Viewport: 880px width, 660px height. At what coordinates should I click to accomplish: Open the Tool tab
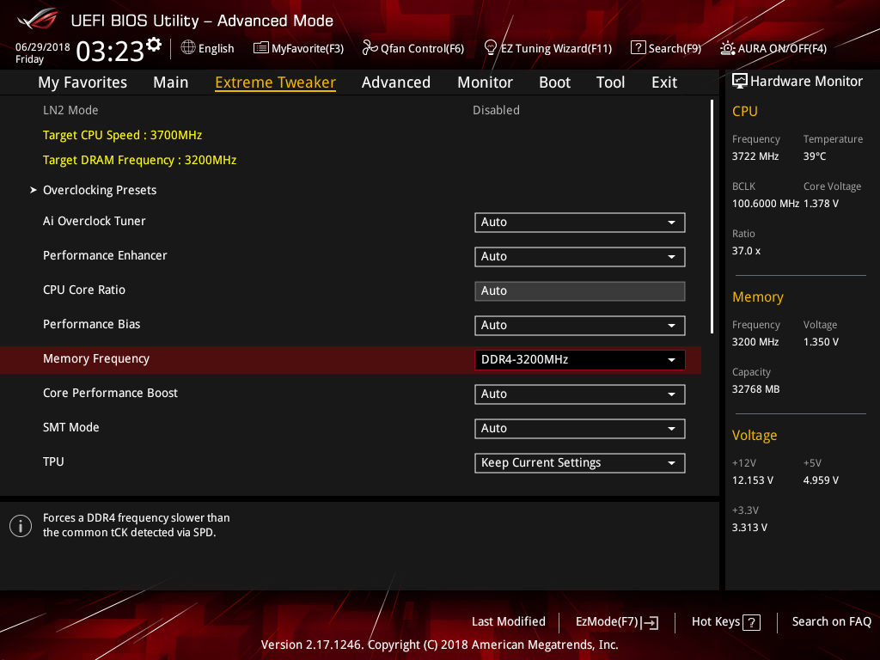click(611, 82)
